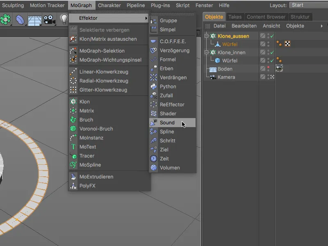Collapse the Klone_innen hierarchy

click(206, 52)
